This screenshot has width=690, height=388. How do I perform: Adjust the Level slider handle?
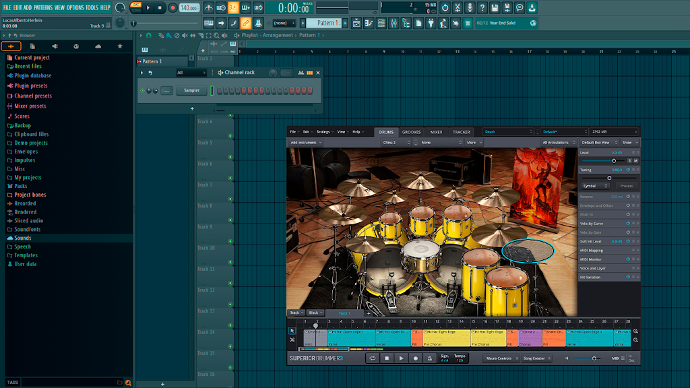coord(614,160)
